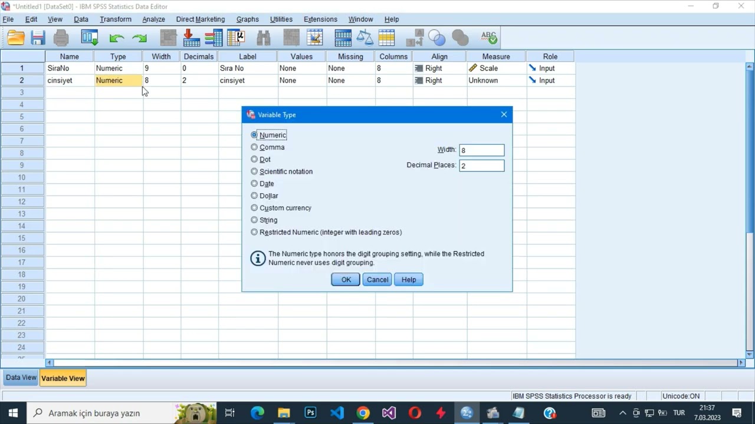755x424 pixels.
Task: Close the Variable Type dialog with X
Action: pos(504,114)
